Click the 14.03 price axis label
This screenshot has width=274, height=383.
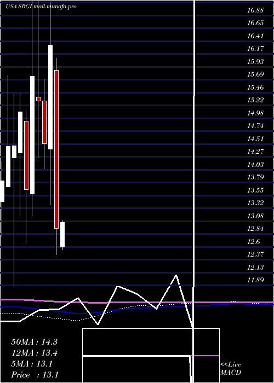[x=255, y=164]
